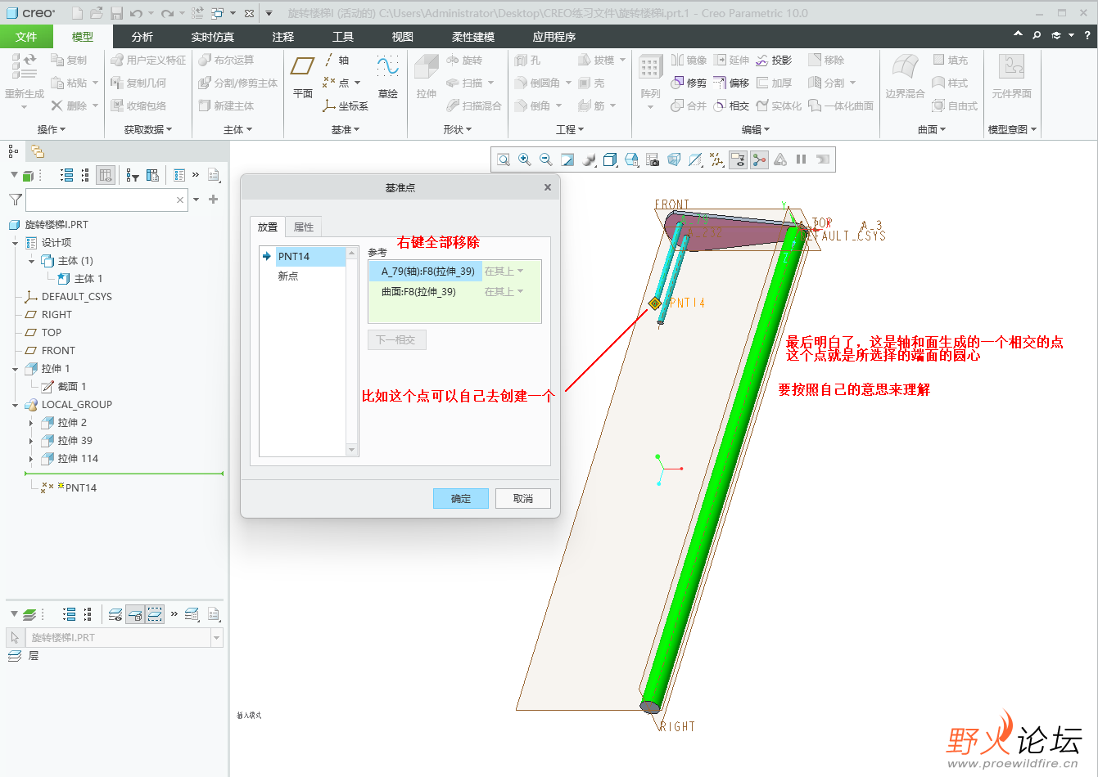Screen dimensions: 1098x777
Task: Click the Project (投影) tool
Action: coord(774,61)
